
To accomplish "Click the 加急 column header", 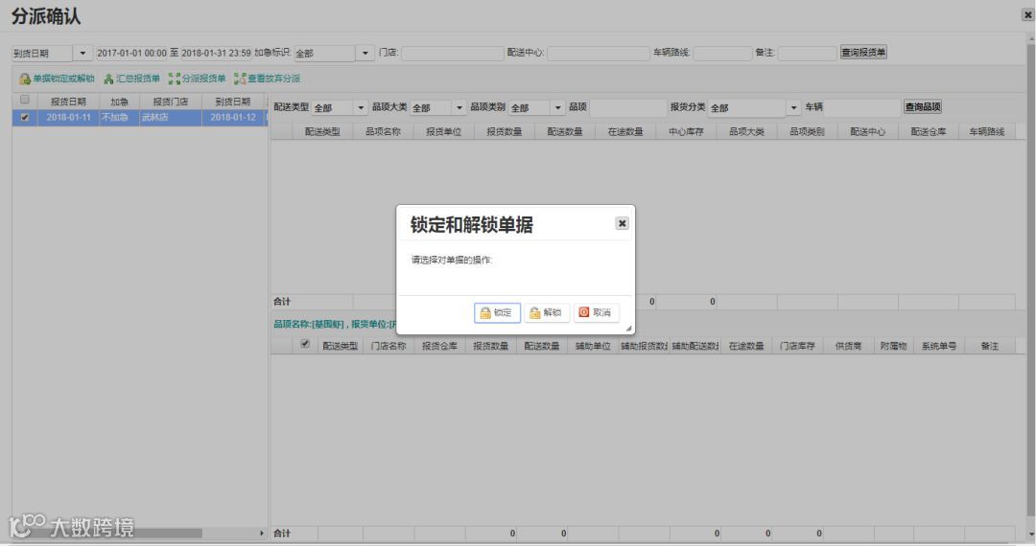I will (x=119, y=102).
